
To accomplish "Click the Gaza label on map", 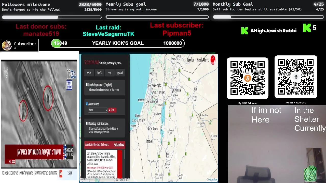I will (138, 115).
